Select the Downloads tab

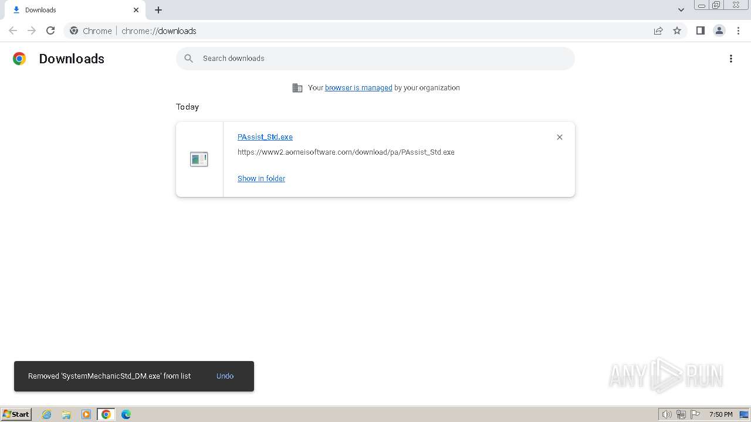pyautogui.click(x=75, y=10)
